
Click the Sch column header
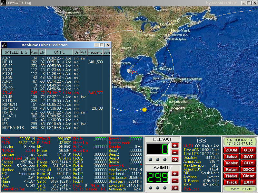coord(106,52)
